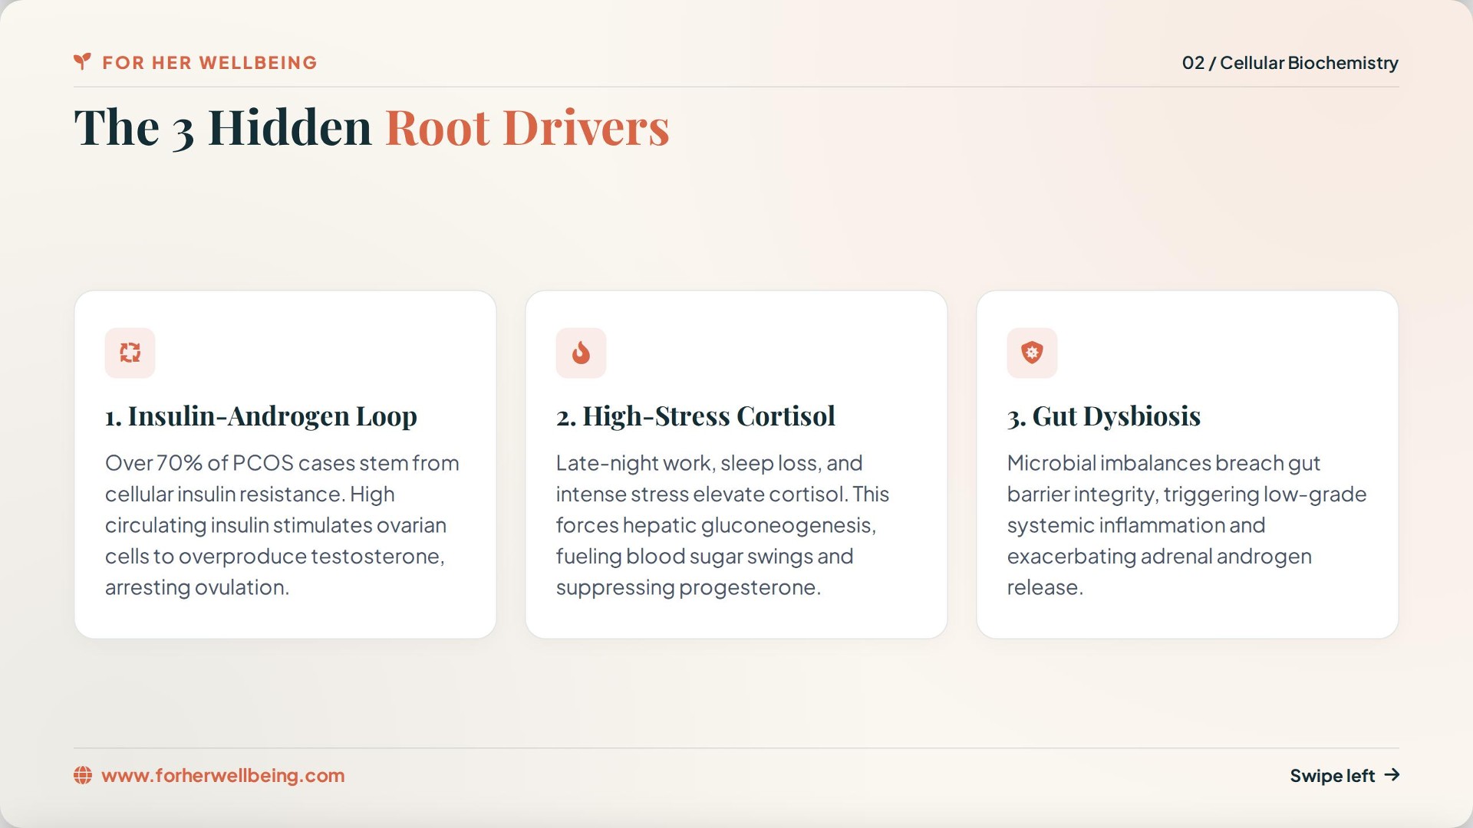This screenshot has height=828, width=1473.
Task: Click the sprout logo icon beside brand name
Action: [x=82, y=61]
